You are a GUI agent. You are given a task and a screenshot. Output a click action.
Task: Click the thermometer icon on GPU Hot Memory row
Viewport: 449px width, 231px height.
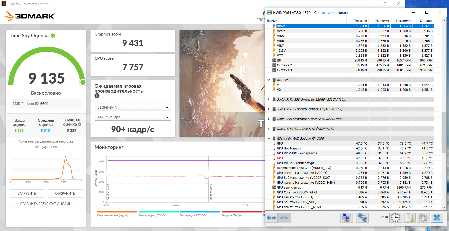coord(274,148)
